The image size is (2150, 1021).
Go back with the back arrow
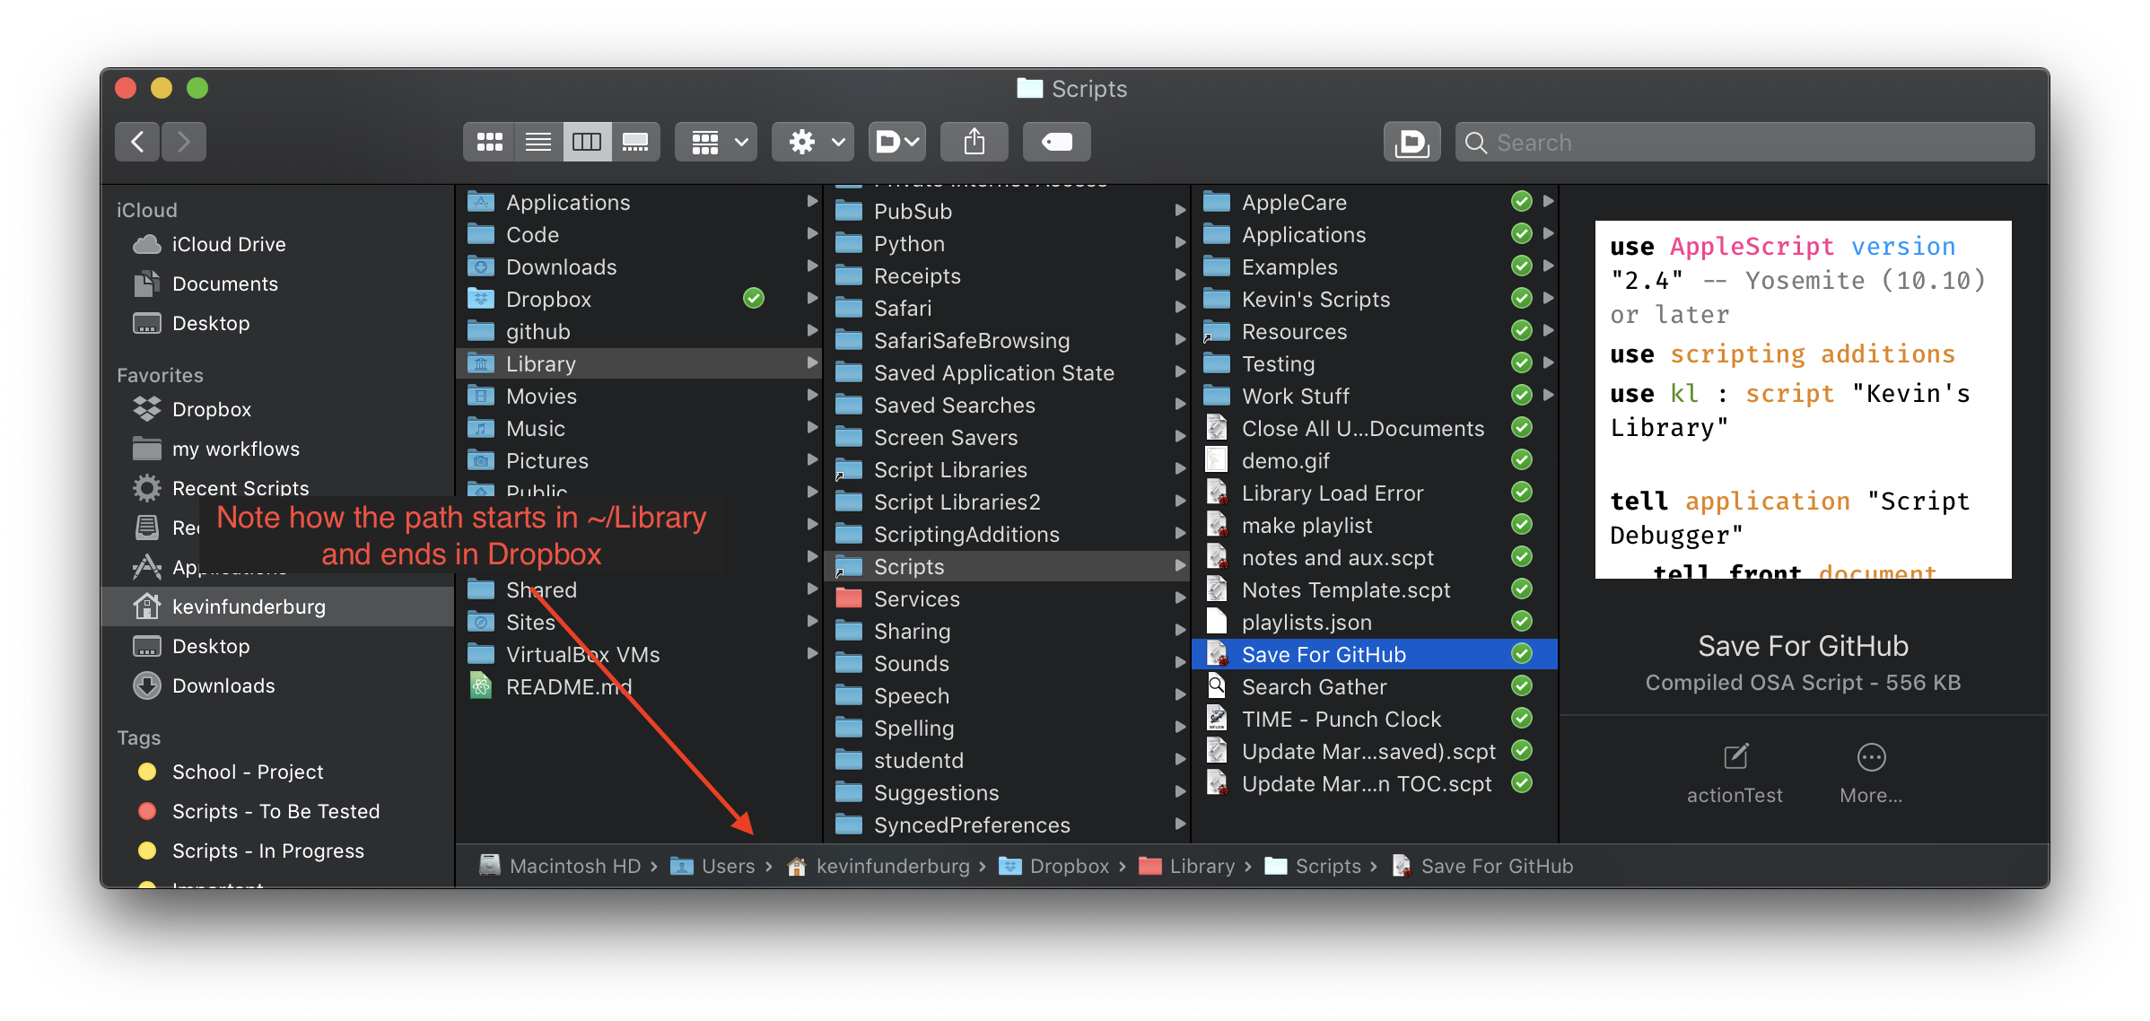[x=137, y=142]
